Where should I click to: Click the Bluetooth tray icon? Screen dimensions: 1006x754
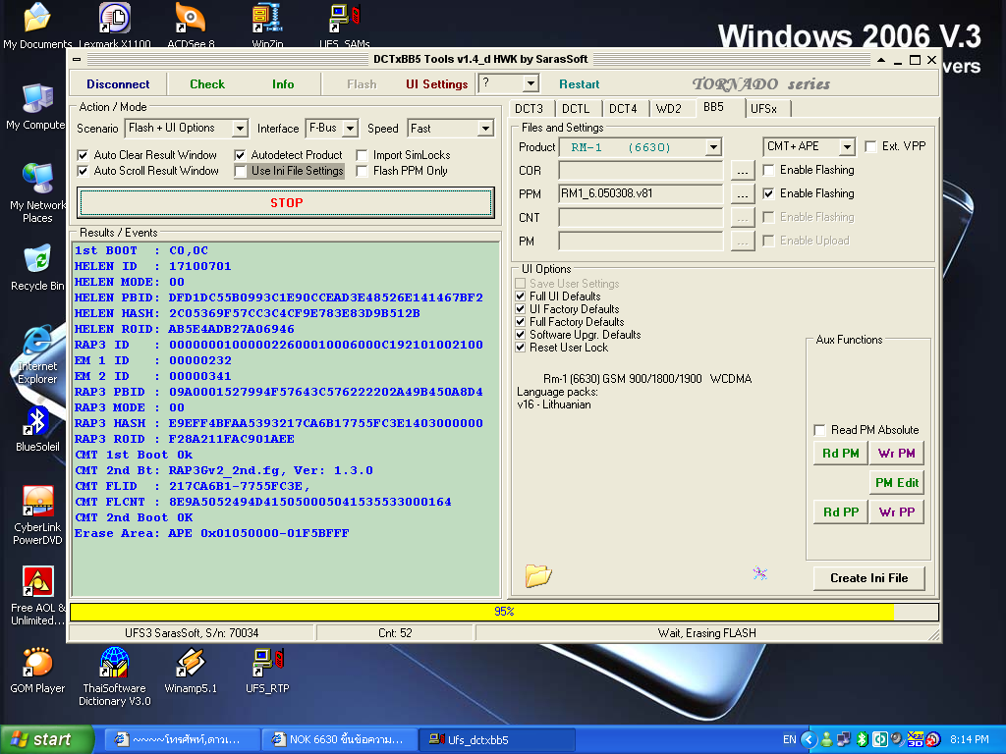(863, 739)
